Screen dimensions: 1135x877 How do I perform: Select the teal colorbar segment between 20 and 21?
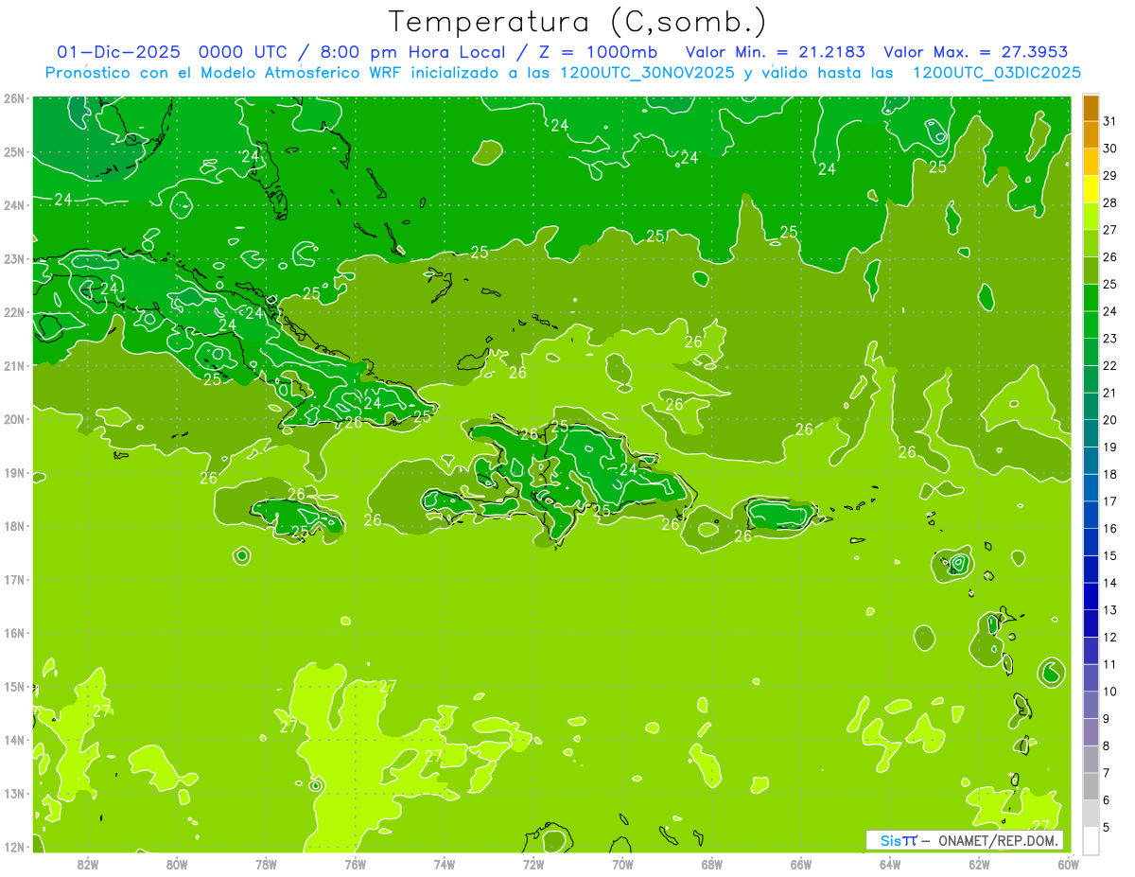(1091, 407)
